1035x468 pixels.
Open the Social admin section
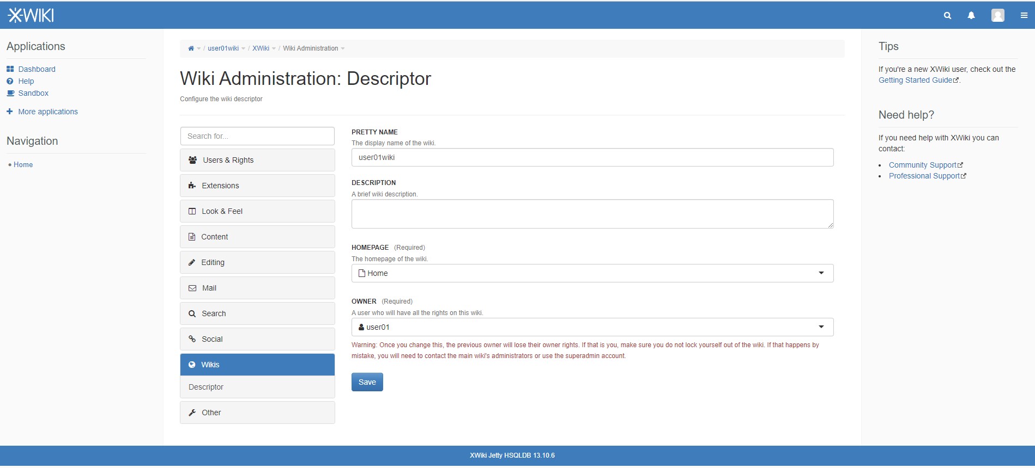(257, 339)
